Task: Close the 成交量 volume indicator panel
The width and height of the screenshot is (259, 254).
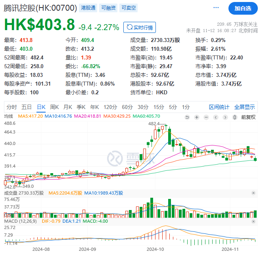Action: 253,193
